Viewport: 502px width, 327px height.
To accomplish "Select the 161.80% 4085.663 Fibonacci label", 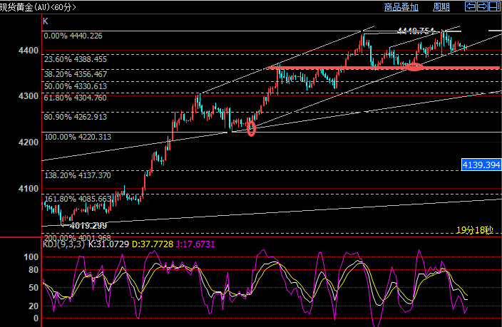I will [x=78, y=199].
